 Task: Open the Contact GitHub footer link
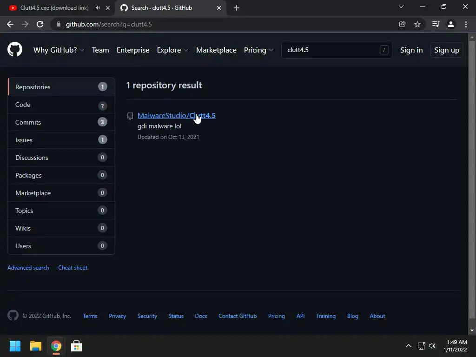(238, 316)
